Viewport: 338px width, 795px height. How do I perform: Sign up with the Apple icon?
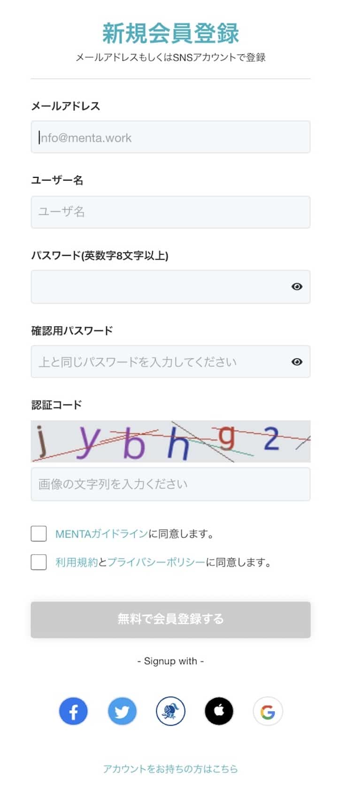pyautogui.click(x=219, y=711)
